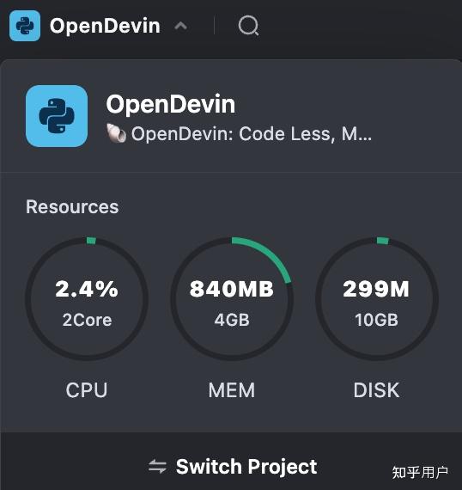This screenshot has height=490, width=462.
Task: Click the swap arrows icon near Switch Project
Action: [x=157, y=466]
